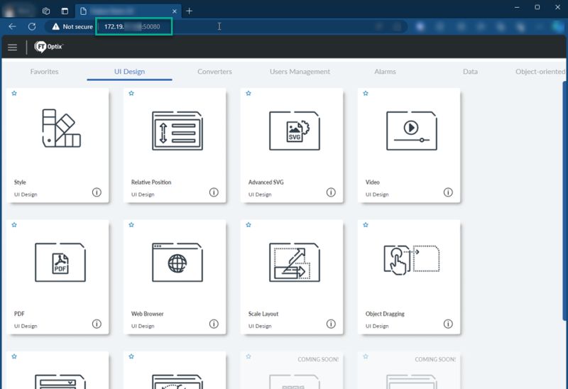The image size is (568, 389).
Task: Open the Advanced SVG card icon
Action: click(295, 131)
